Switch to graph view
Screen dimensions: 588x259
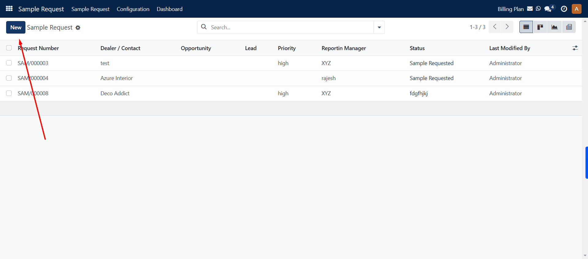554,27
